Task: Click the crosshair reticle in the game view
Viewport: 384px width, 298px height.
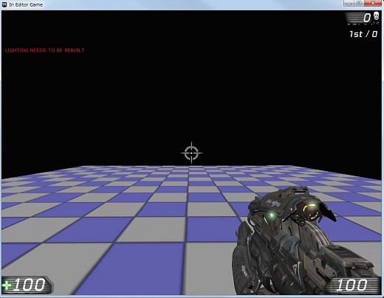Action: pyautogui.click(x=191, y=153)
